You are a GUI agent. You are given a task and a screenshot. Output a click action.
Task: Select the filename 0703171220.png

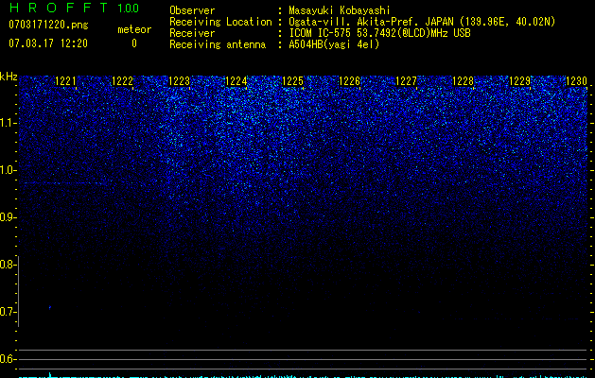pos(48,25)
